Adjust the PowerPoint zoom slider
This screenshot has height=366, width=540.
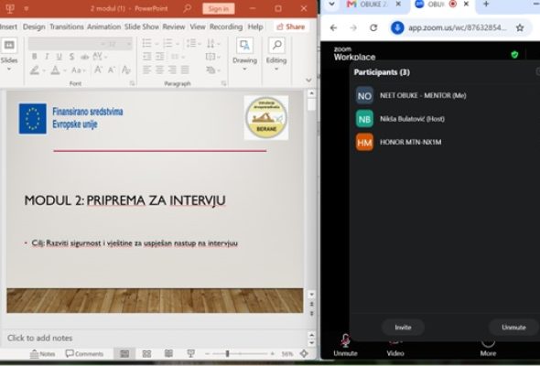(x=227, y=353)
